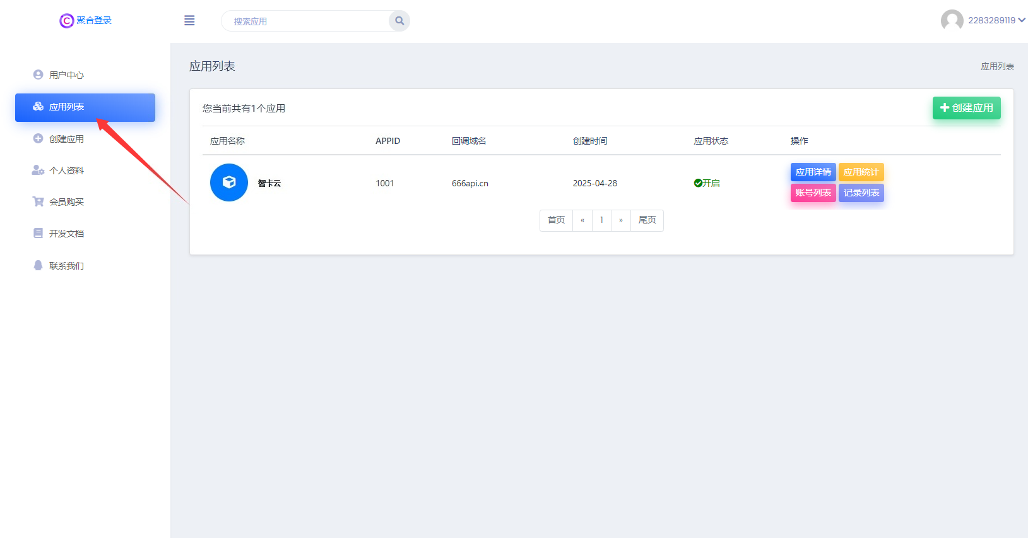Focus the 搜索应用 search field
Viewport: 1028px width, 538px height.
pyautogui.click(x=306, y=21)
